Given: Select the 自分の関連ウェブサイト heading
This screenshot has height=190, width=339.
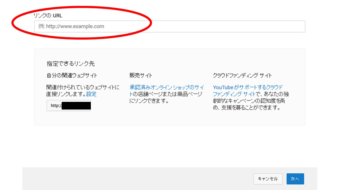Looking at the screenshot, I should (72, 75).
